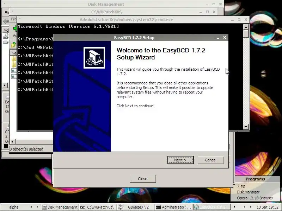Screen dimensions: 282x211
Task: Maximize the cmd.exe Administrator window
Action: (x=239, y=20)
